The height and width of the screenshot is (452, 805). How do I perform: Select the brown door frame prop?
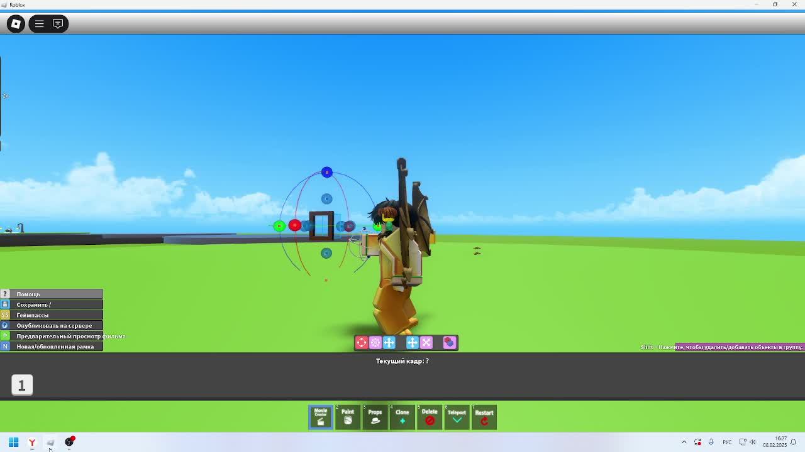pyautogui.click(x=321, y=226)
